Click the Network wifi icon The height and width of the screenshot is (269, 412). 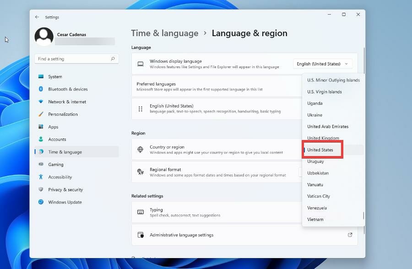point(41,102)
